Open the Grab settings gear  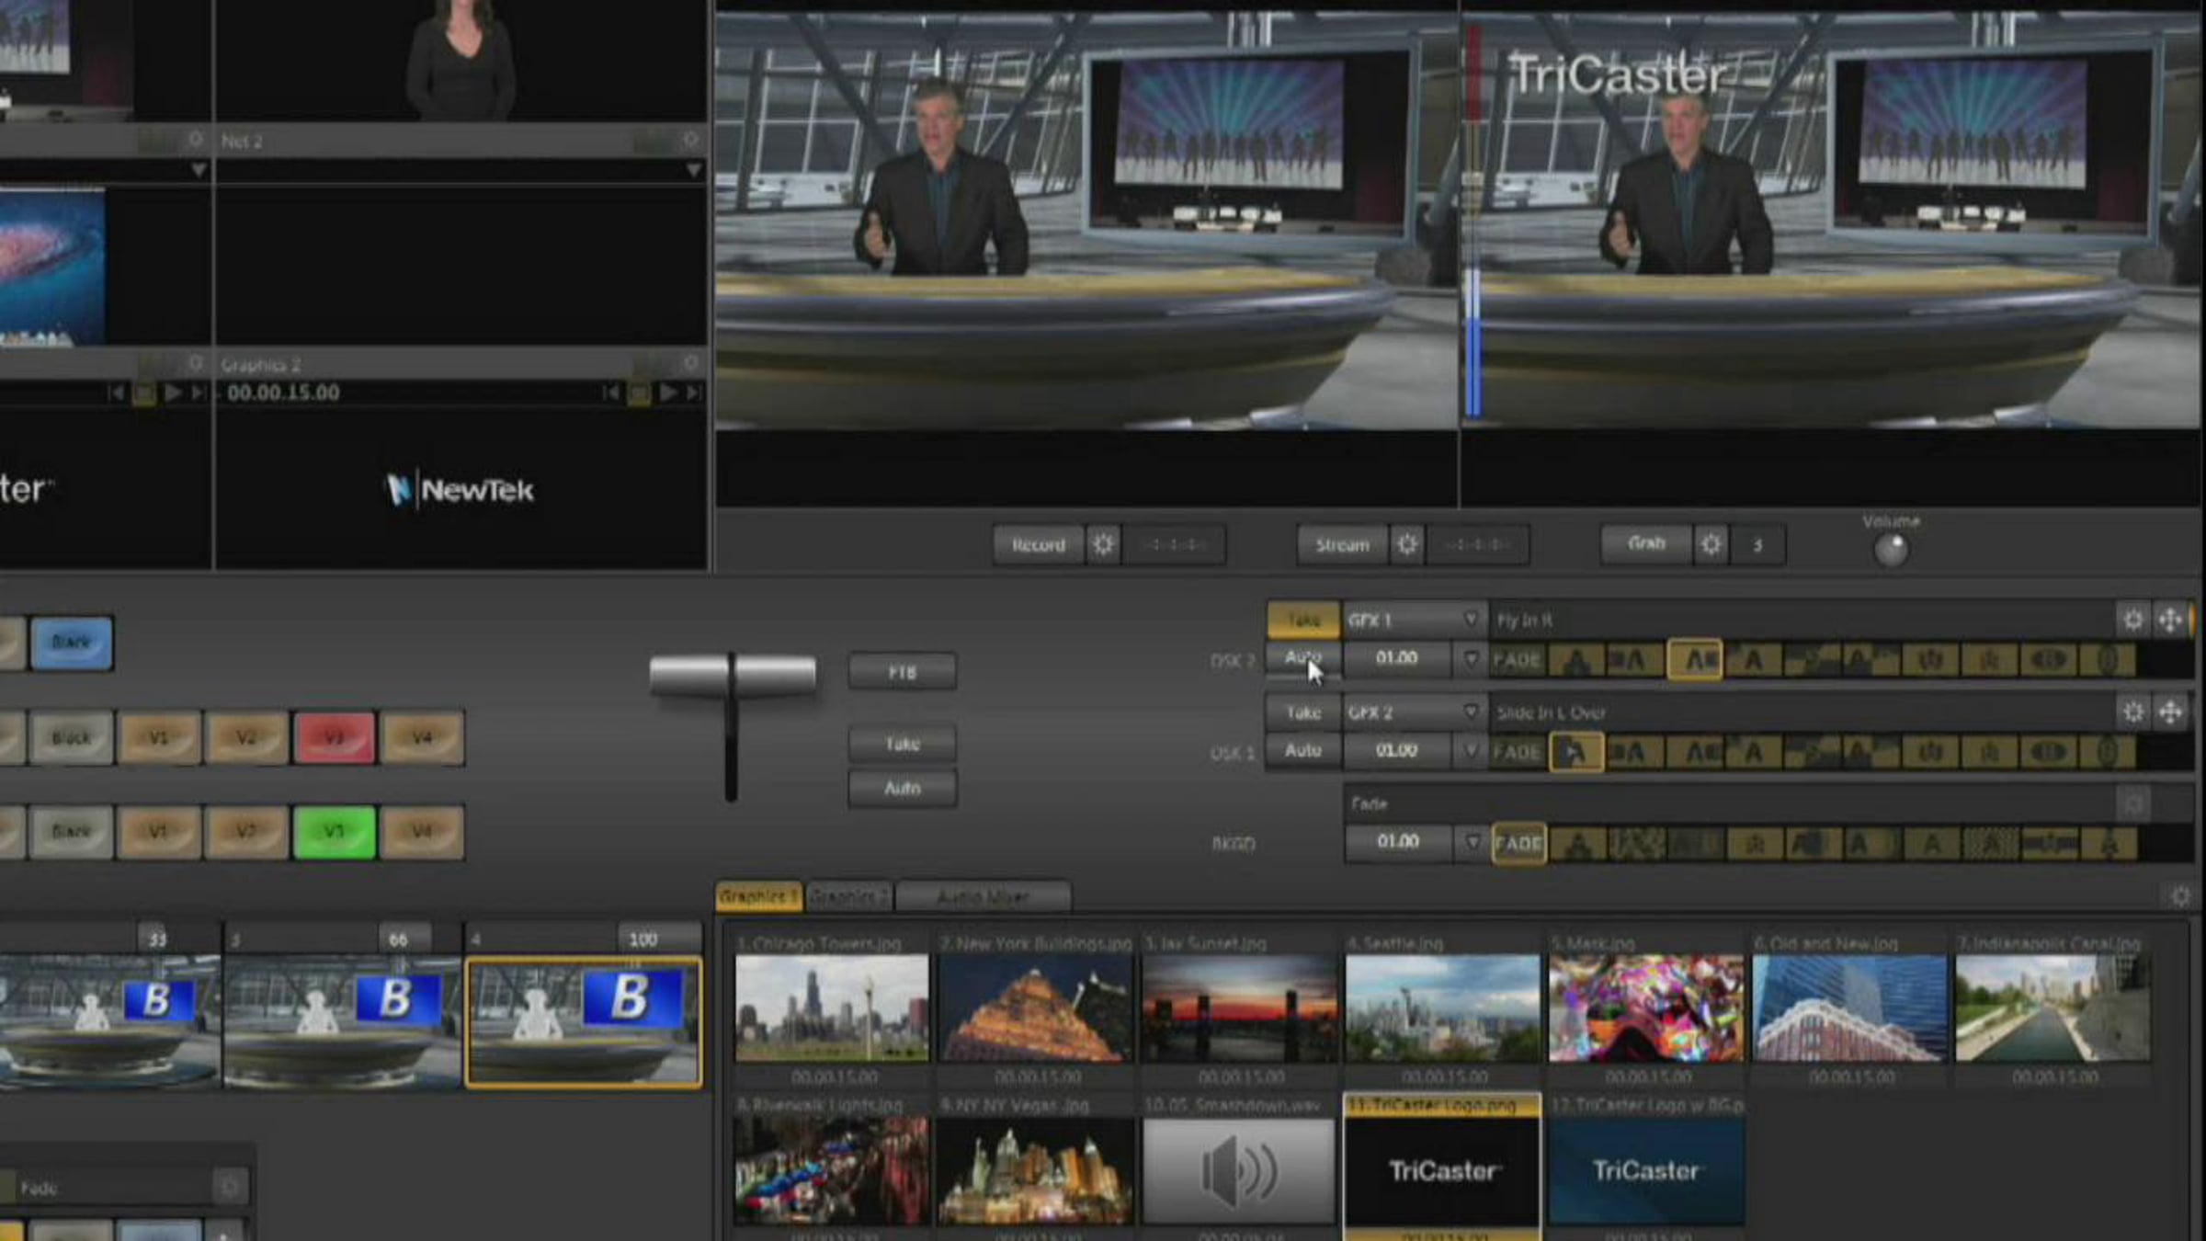coord(1710,545)
